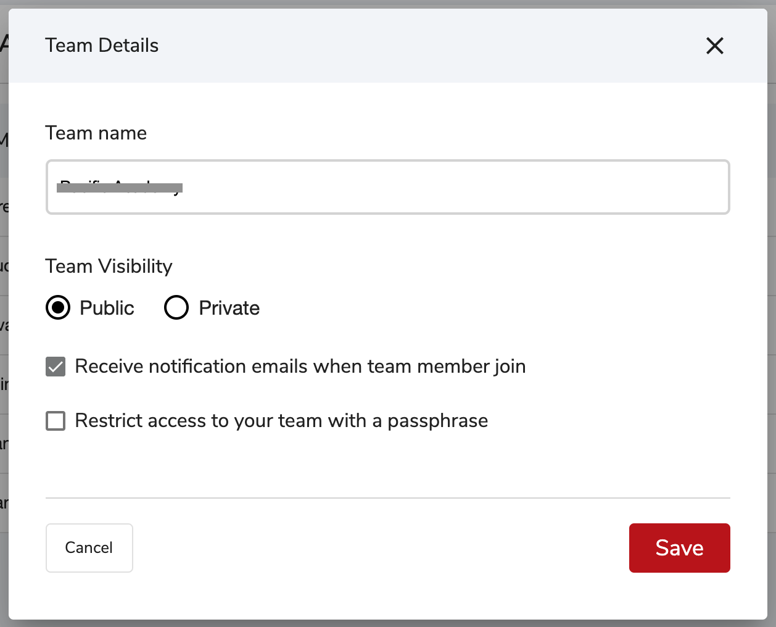This screenshot has width=776, height=627.
Task: Click the "Team name" field label
Action: click(x=96, y=133)
